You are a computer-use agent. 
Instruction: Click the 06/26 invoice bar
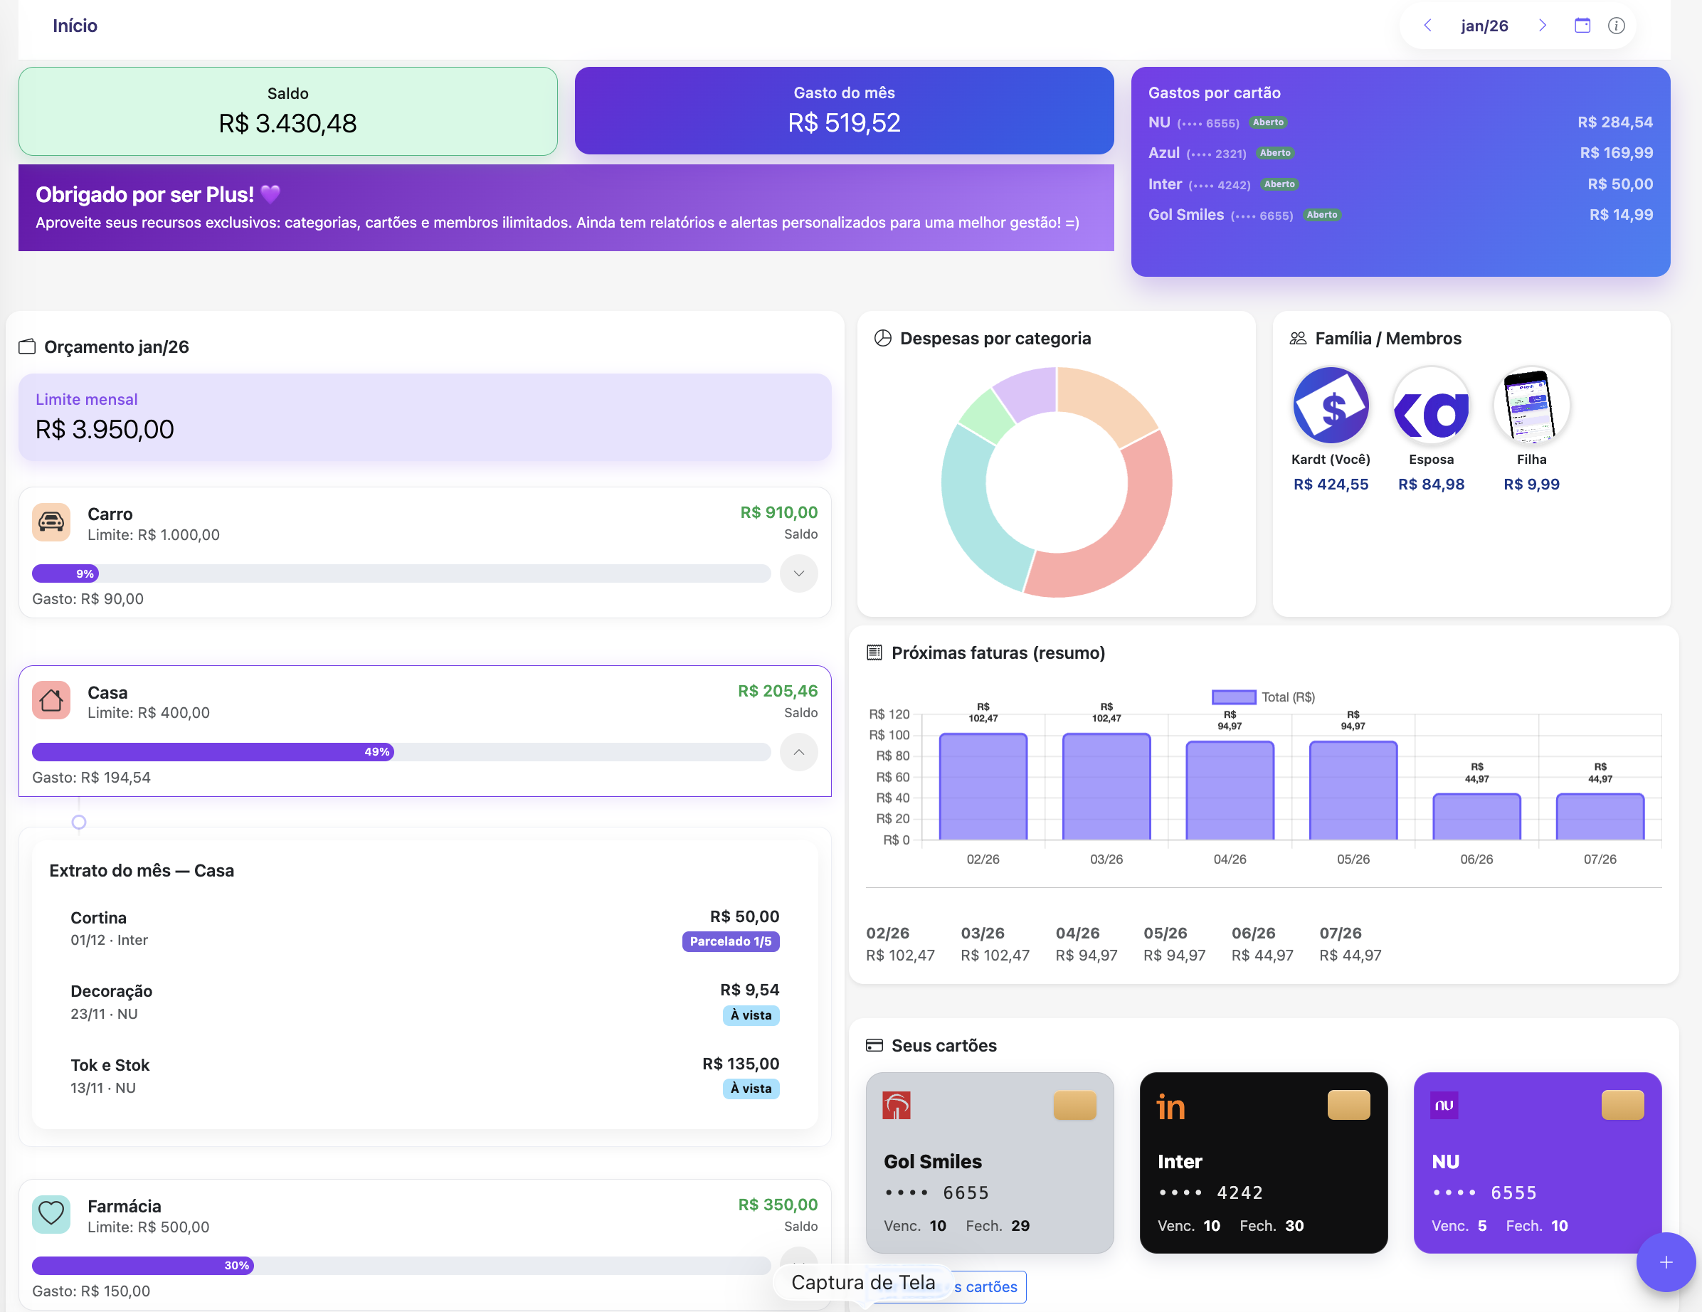(1476, 817)
